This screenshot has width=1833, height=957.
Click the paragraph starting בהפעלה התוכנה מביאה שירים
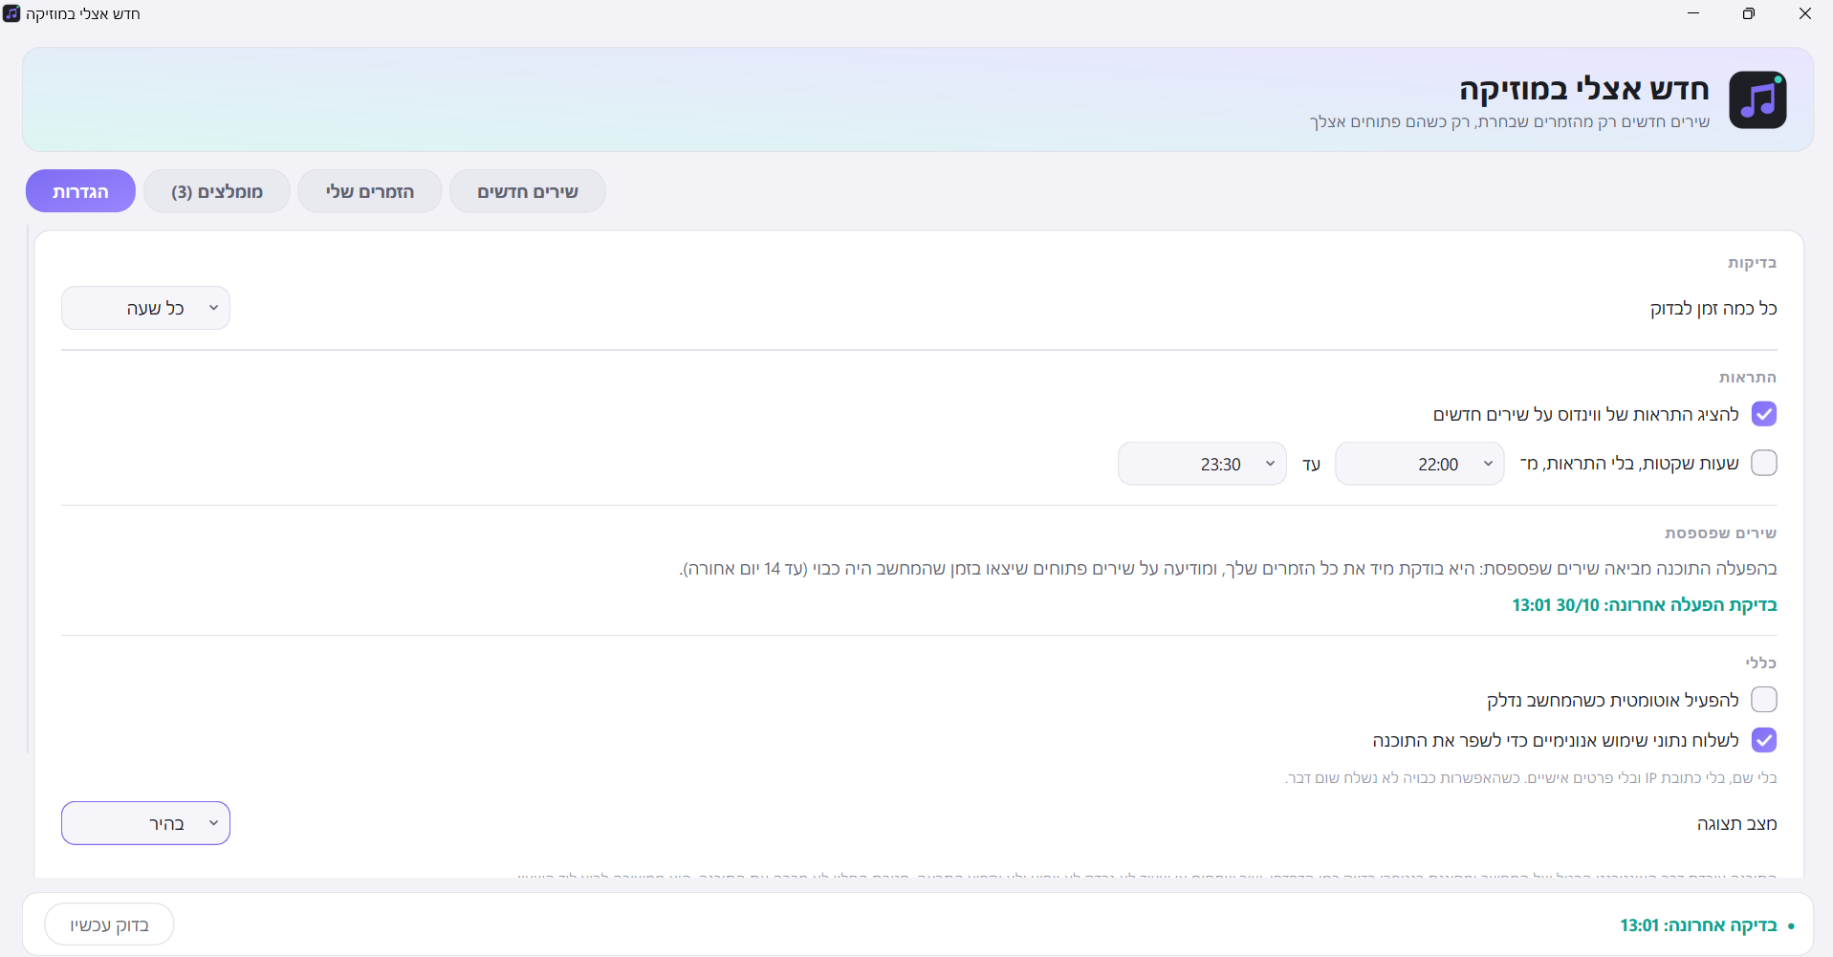tap(1229, 569)
